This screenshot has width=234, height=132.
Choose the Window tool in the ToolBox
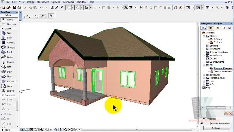tap(9, 43)
